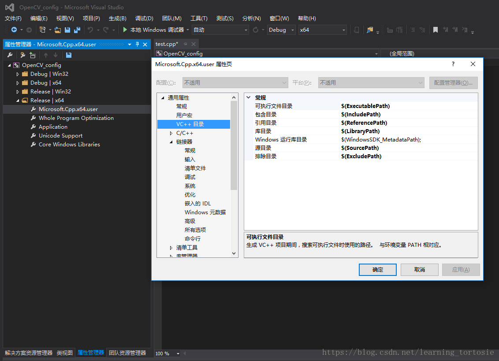Select VC++ 目录 in property tree
Viewport: 499px width, 361px height.
(x=194, y=124)
